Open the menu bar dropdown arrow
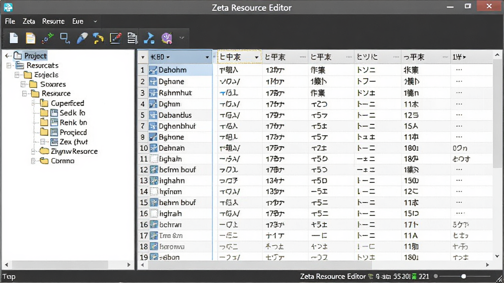 pyautogui.click(x=95, y=22)
